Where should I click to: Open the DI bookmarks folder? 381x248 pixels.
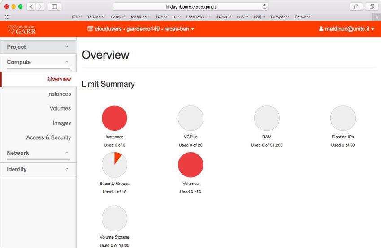tap(177, 17)
